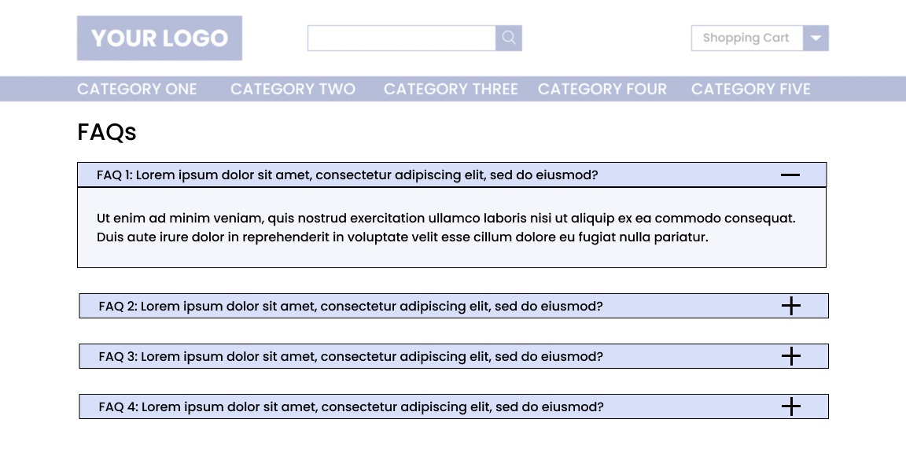Navigate to CATEGORY FIVE
This screenshot has width=906, height=467.
pos(750,89)
